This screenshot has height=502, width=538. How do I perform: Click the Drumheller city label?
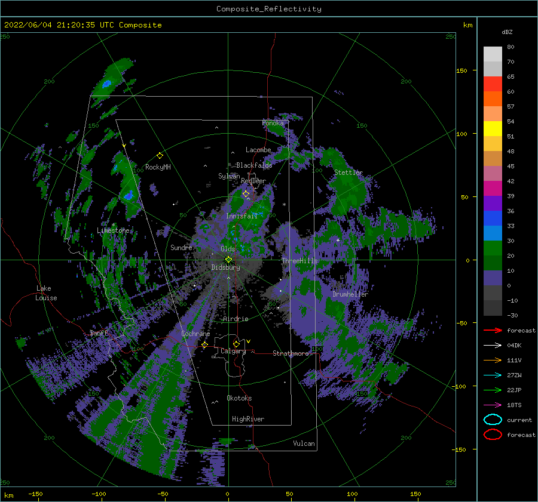point(350,294)
